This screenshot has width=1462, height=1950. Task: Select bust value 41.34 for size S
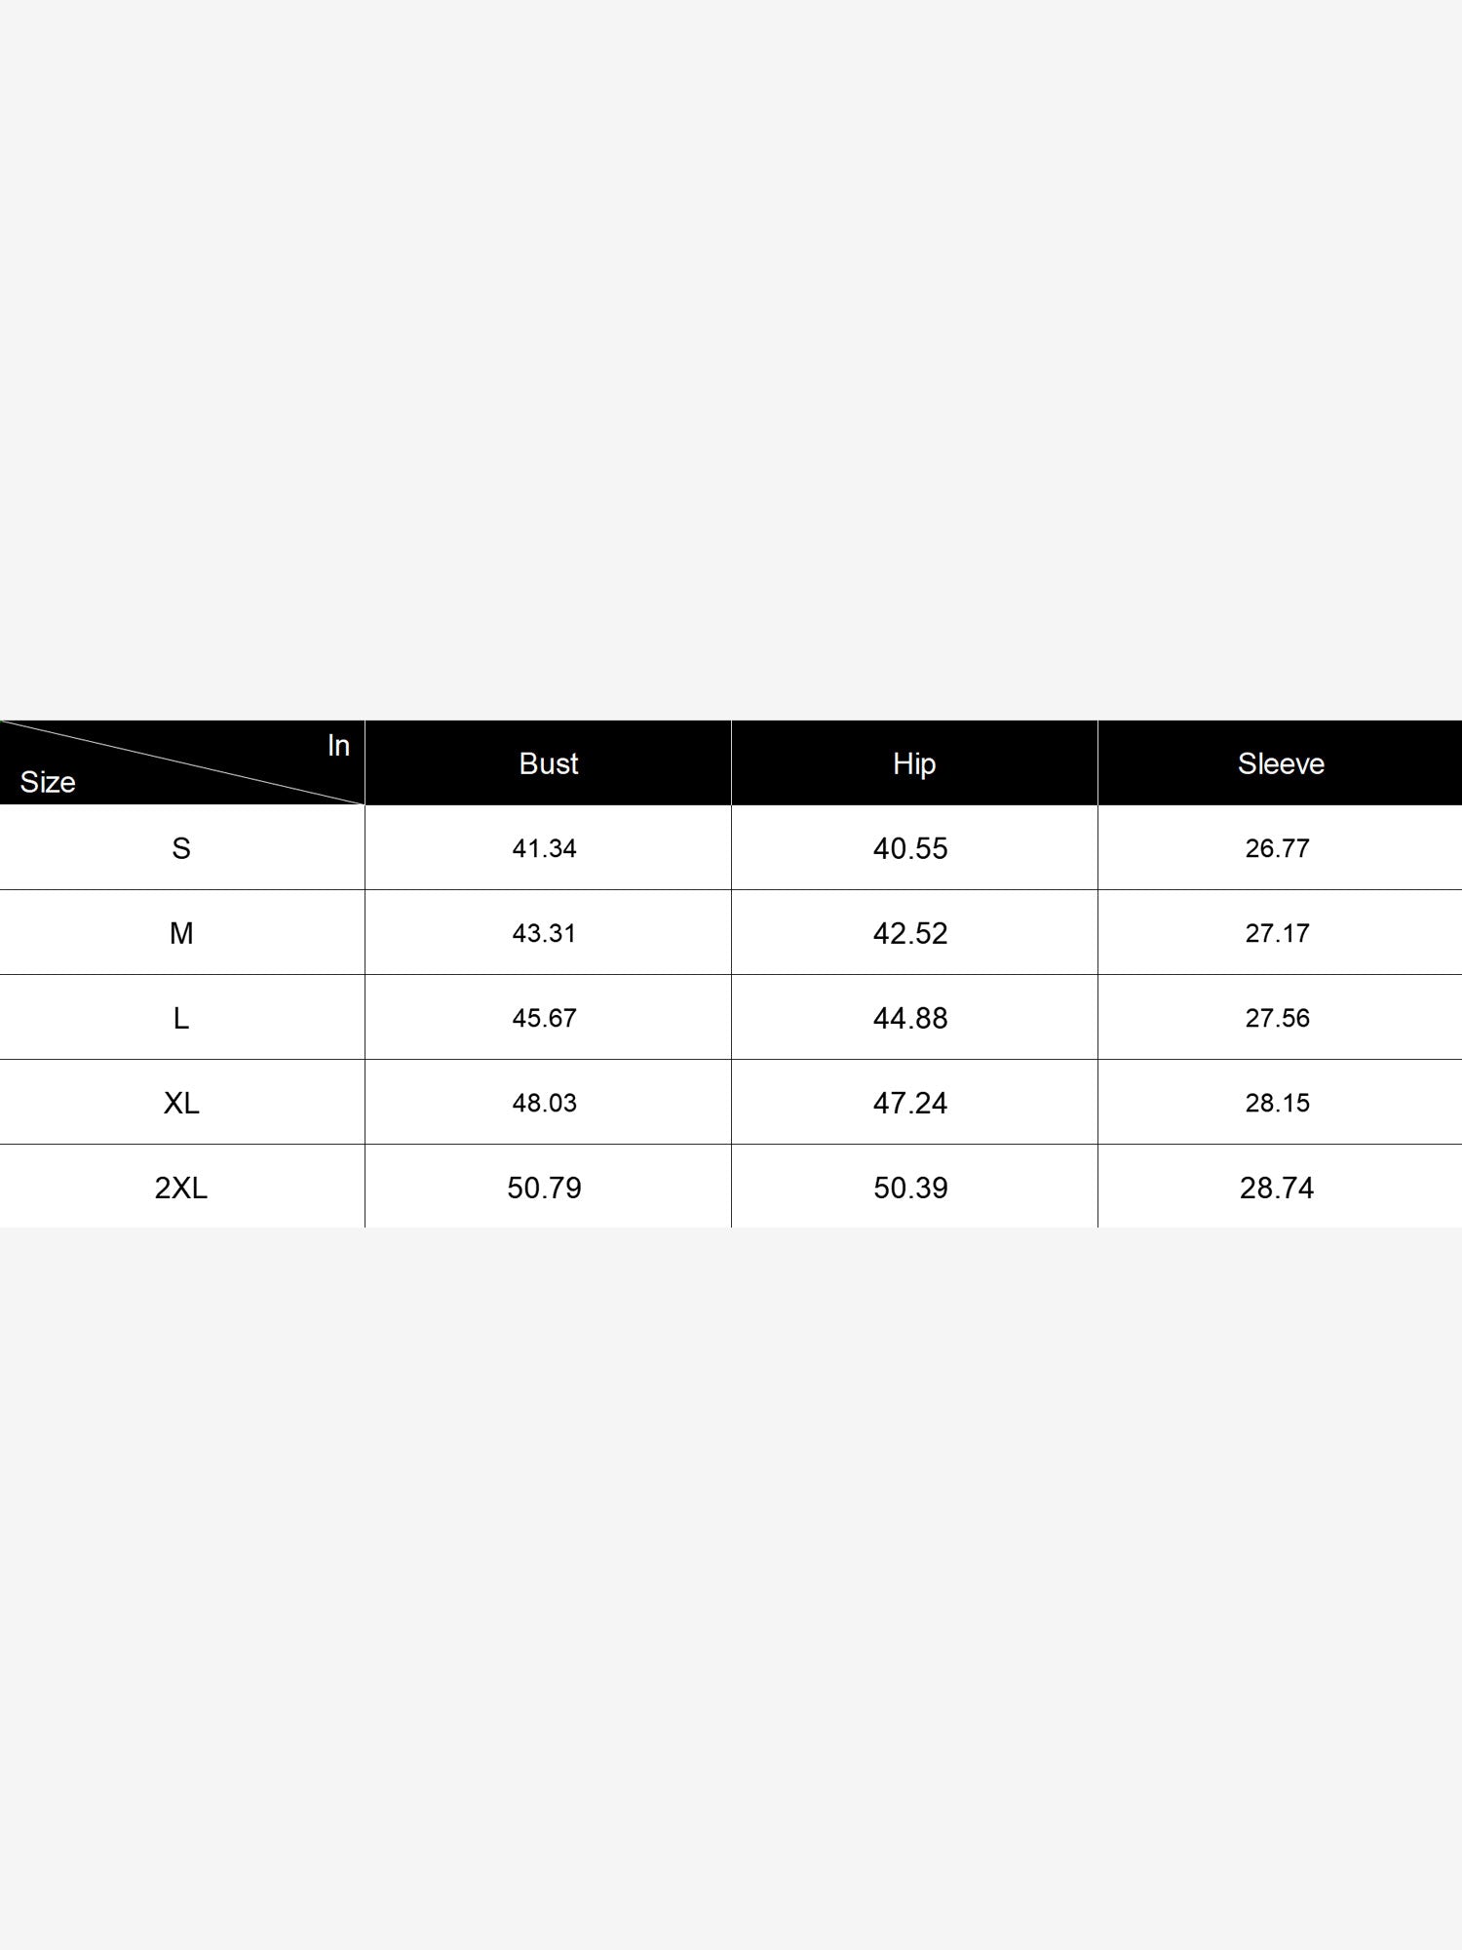pyautogui.click(x=544, y=848)
